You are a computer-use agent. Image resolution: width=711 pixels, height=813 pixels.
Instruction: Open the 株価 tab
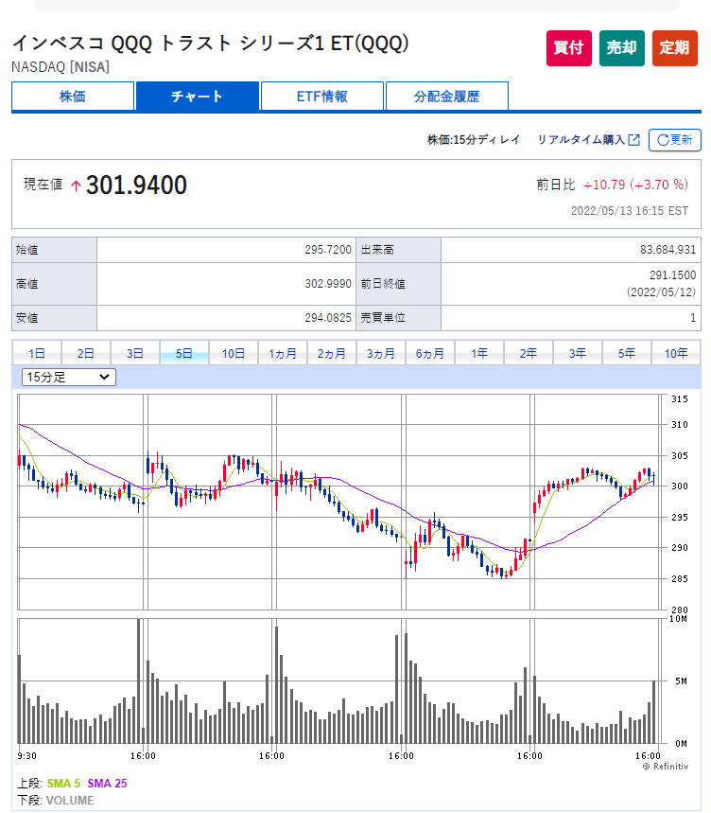pyautogui.click(x=73, y=97)
